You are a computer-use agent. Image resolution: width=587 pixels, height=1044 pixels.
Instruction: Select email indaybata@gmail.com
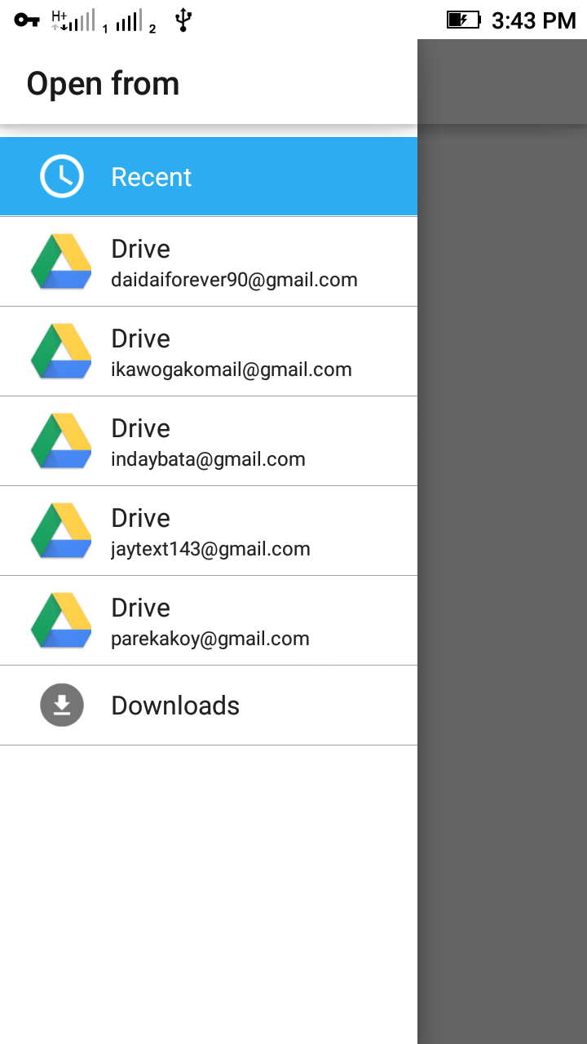(208, 459)
